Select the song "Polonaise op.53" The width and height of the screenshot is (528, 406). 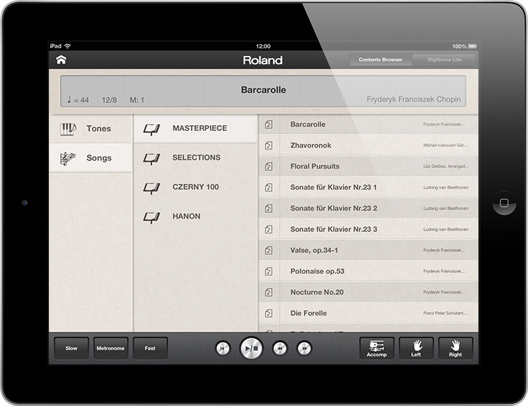(368, 271)
